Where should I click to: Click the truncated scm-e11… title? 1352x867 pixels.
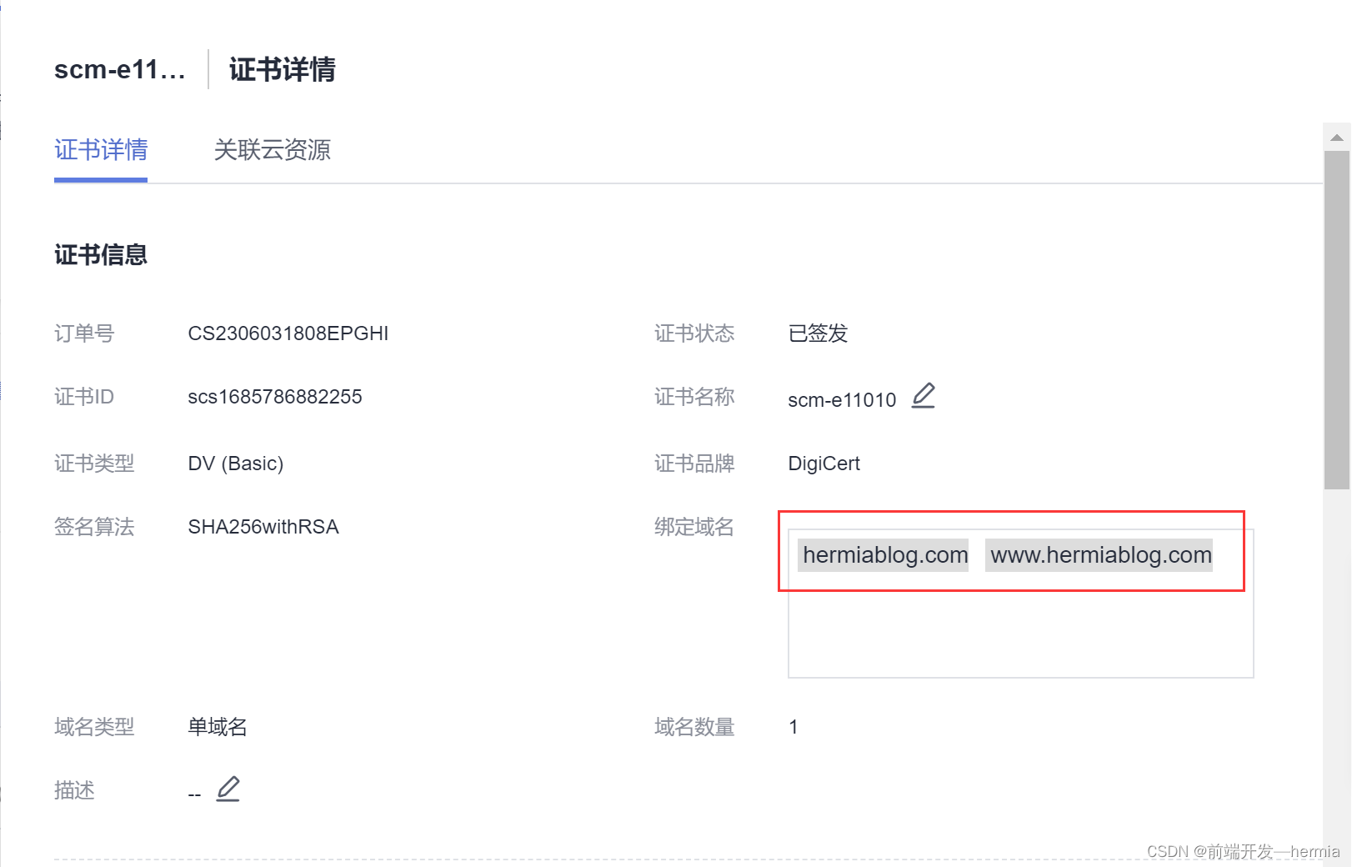(119, 70)
